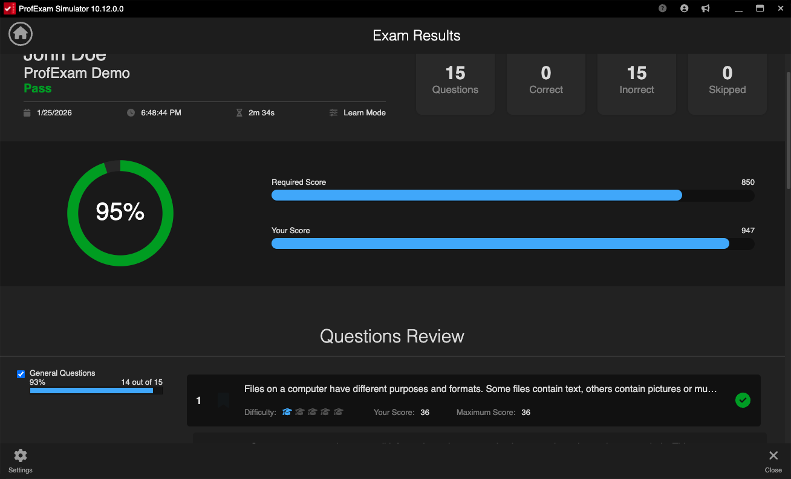Viewport: 791px width, 479px height.
Task: Open the announcements megaphone icon
Action: point(705,8)
